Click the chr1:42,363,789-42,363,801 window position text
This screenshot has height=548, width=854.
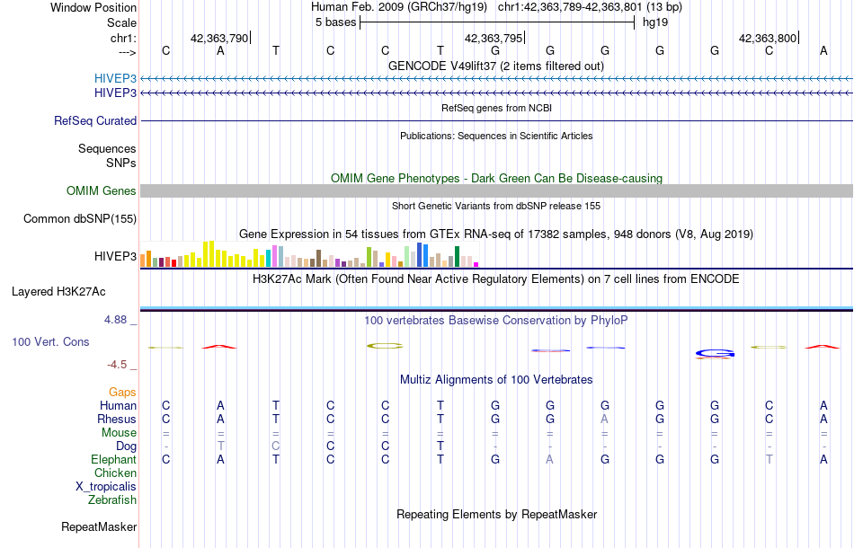coord(590,7)
